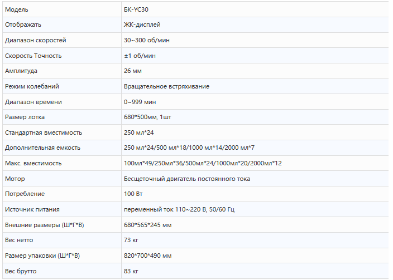
Task: Click the 30~300 об/мин speed value
Action: click(x=147, y=40)
